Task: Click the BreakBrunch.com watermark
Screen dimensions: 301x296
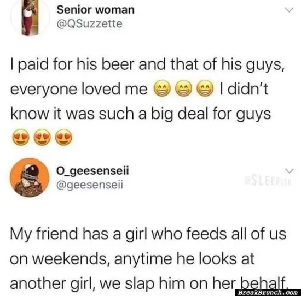Action: 268,293
